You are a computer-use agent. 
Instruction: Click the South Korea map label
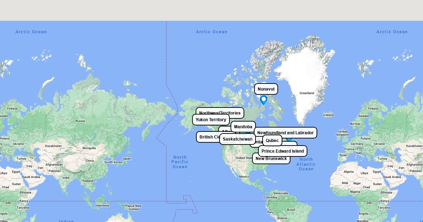pyautogui.click(x=113, y=162)
